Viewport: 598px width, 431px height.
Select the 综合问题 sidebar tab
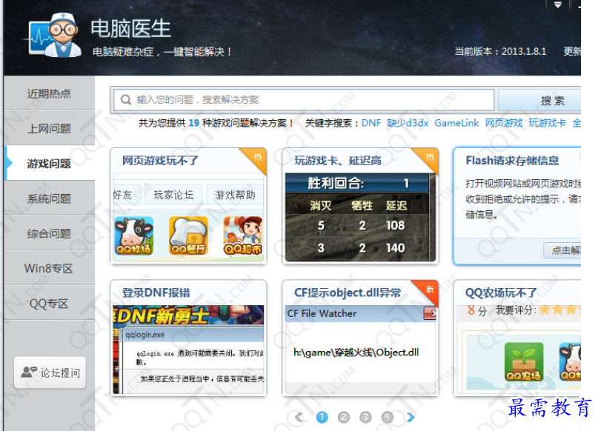coord(49,233)
